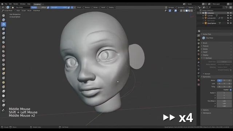Screen dimensions: 233x131
Task: Open the Render properties tab icon
Action: 199,40
